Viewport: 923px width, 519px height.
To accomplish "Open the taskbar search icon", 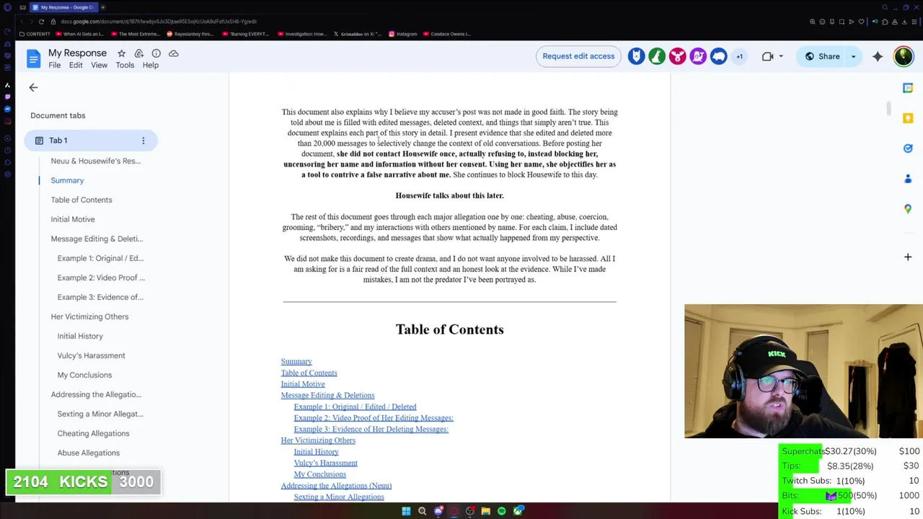I will [x=422, y=511].
